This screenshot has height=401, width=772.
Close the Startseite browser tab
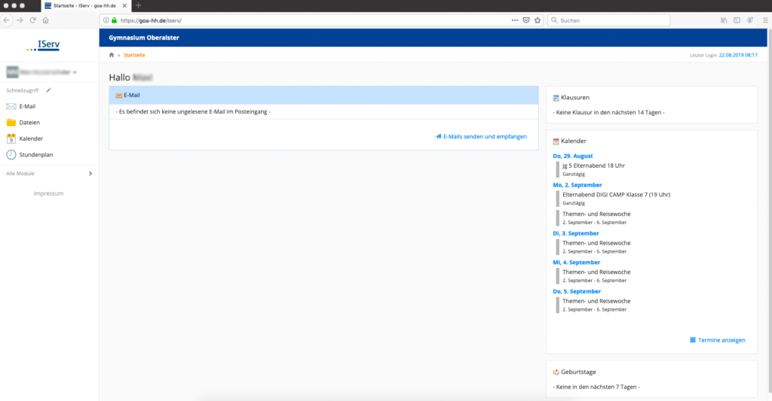click(124, 6)
